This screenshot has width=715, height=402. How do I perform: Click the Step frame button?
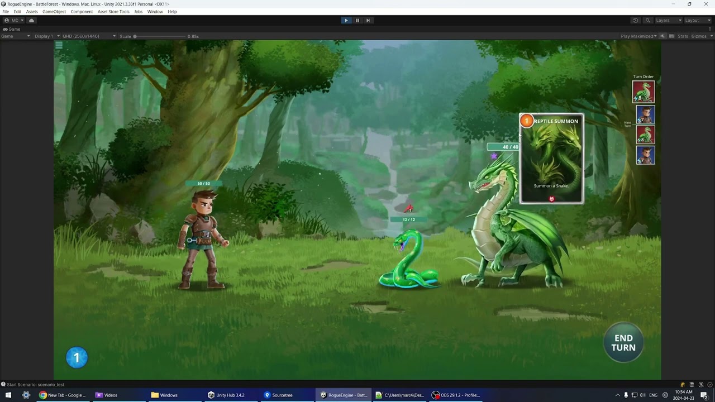coord(368,21)
